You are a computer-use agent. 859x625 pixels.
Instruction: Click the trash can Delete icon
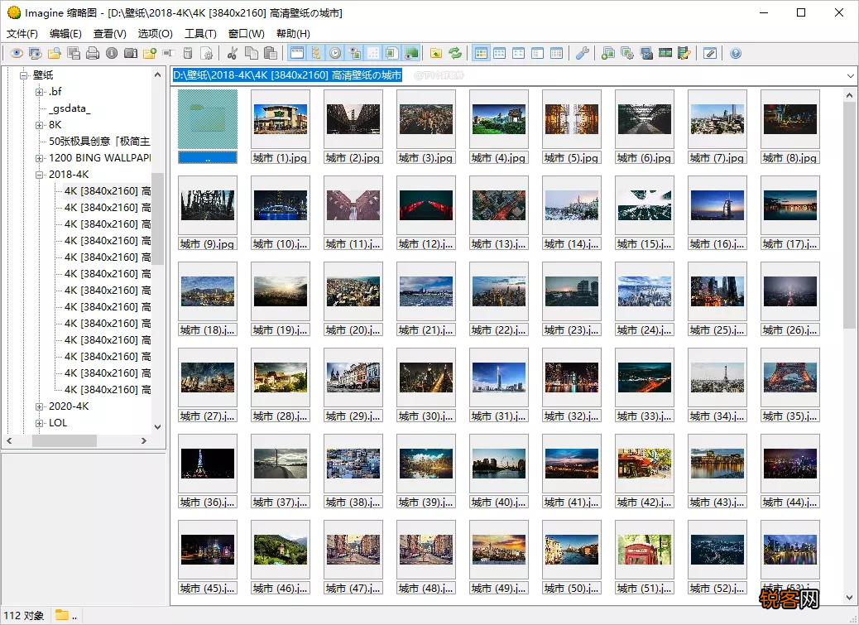pos(187,53)
